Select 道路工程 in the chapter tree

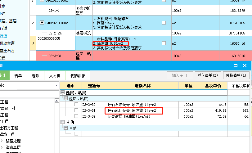click(7, 134)
